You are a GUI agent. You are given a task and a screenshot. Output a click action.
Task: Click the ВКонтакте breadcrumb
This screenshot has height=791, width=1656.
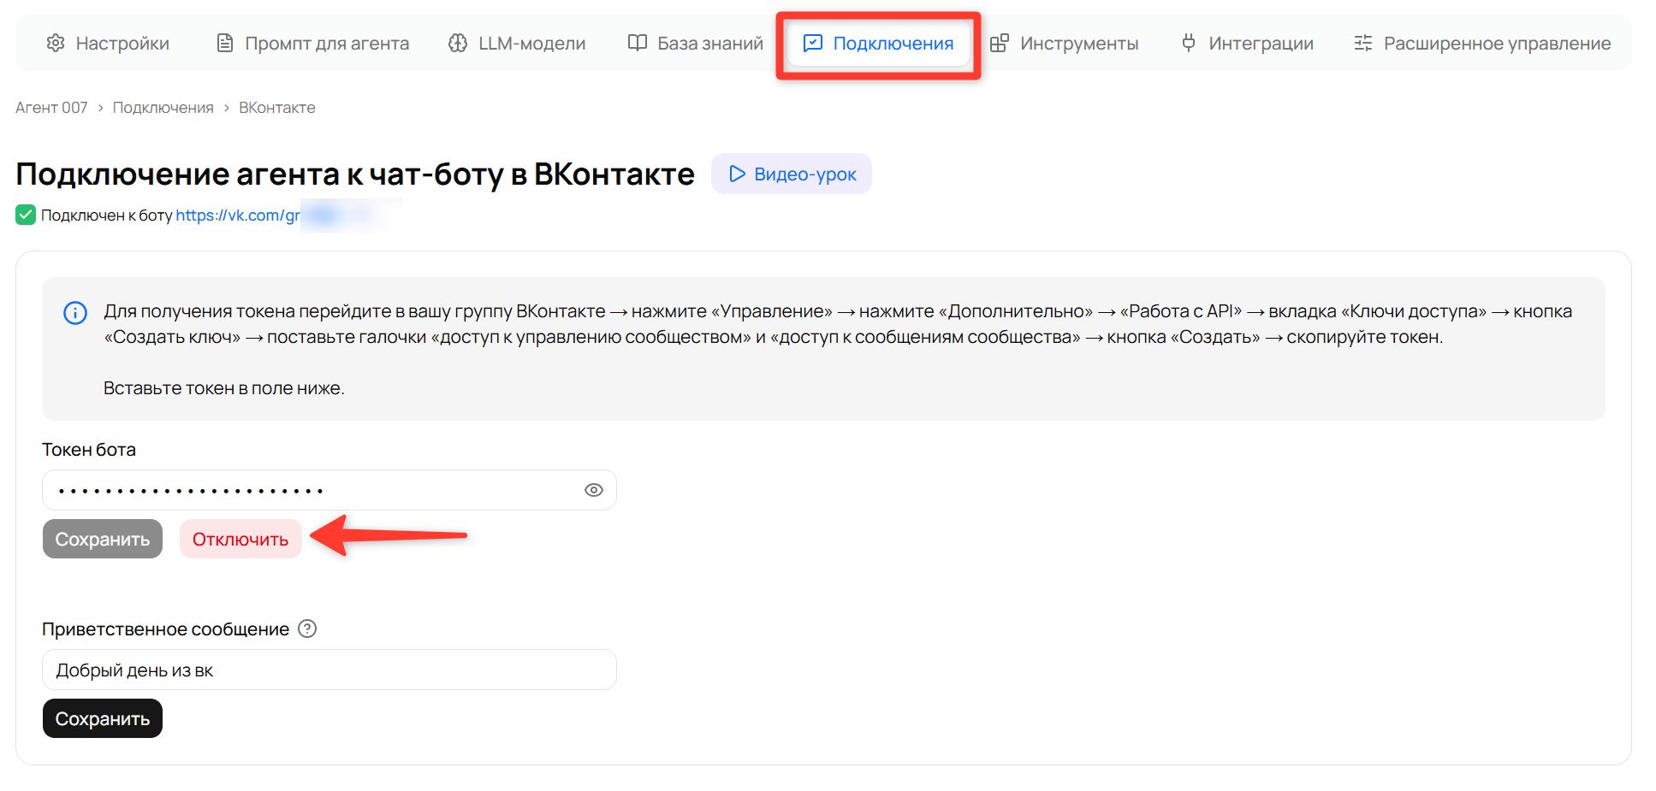(277, 108)
